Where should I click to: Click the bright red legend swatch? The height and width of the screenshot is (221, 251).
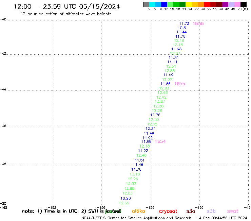(207, 4)
